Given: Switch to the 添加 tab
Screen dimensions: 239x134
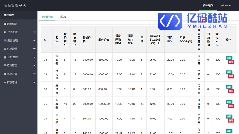Looking at the screenshot, I should [63, 17].
